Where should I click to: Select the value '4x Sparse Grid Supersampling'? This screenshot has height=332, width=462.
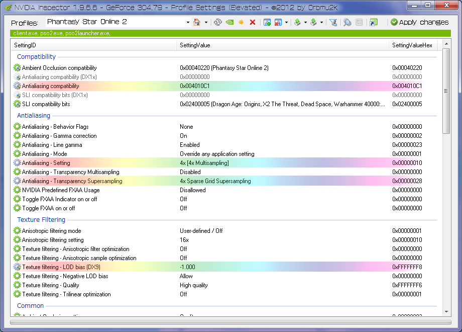click(x=215, y=181)
